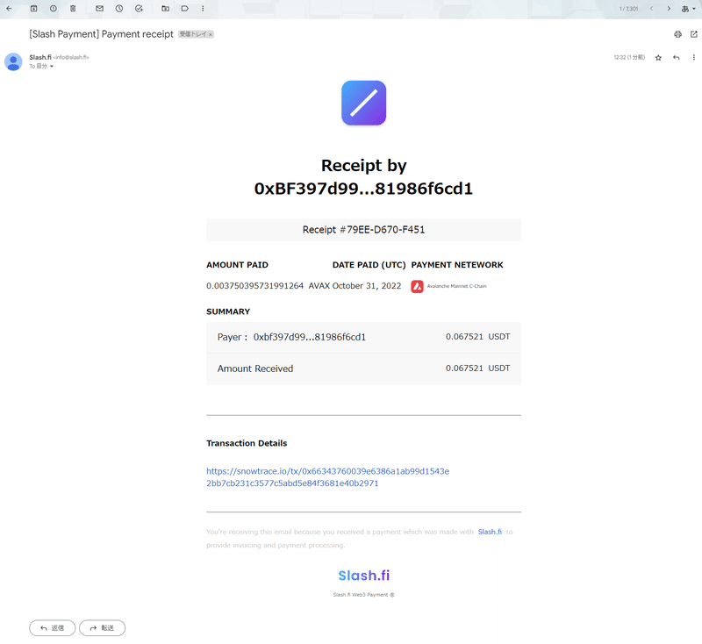The width and height of the screenshot is (702, 644).
Task: Go back to inbox arrow
Action: tap(9, 9)
